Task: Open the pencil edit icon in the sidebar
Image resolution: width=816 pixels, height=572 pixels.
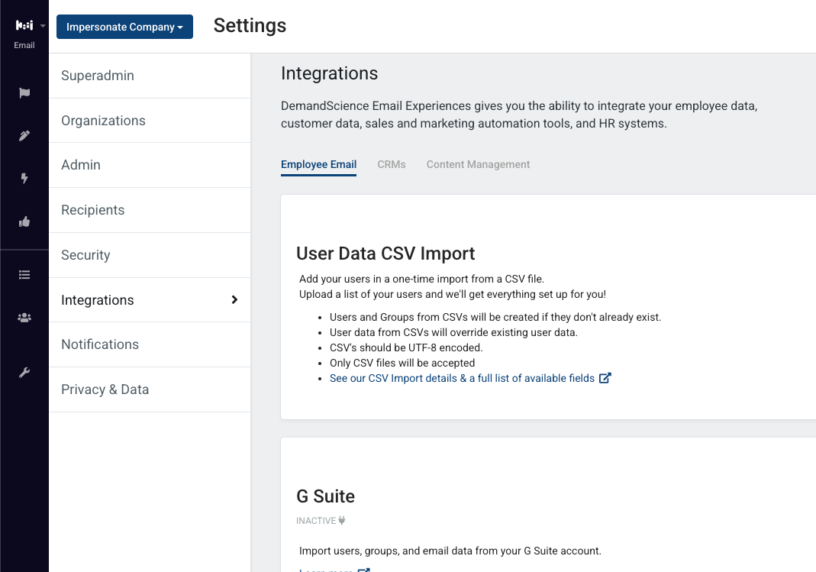Action: (x=24, y=136)
